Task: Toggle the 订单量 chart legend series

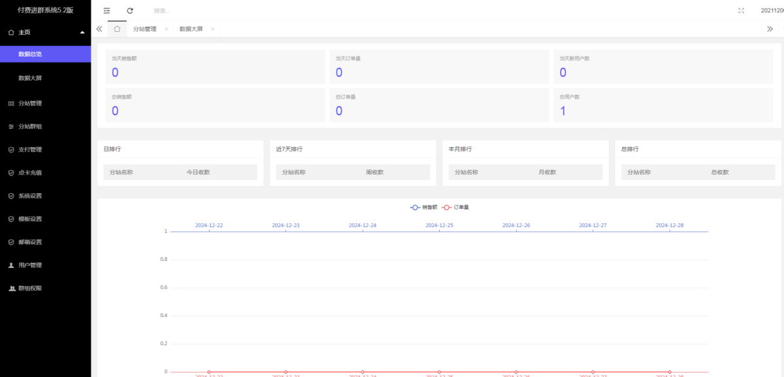Action: click(455, 207)
